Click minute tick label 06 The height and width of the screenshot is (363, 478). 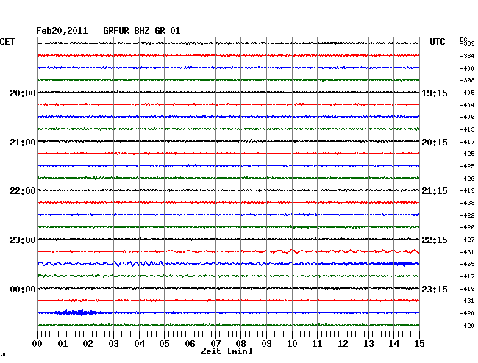pyautogui.click(x=190, y=344)
